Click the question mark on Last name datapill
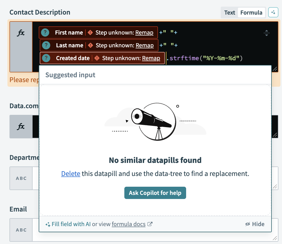 [x=46, y=45]
